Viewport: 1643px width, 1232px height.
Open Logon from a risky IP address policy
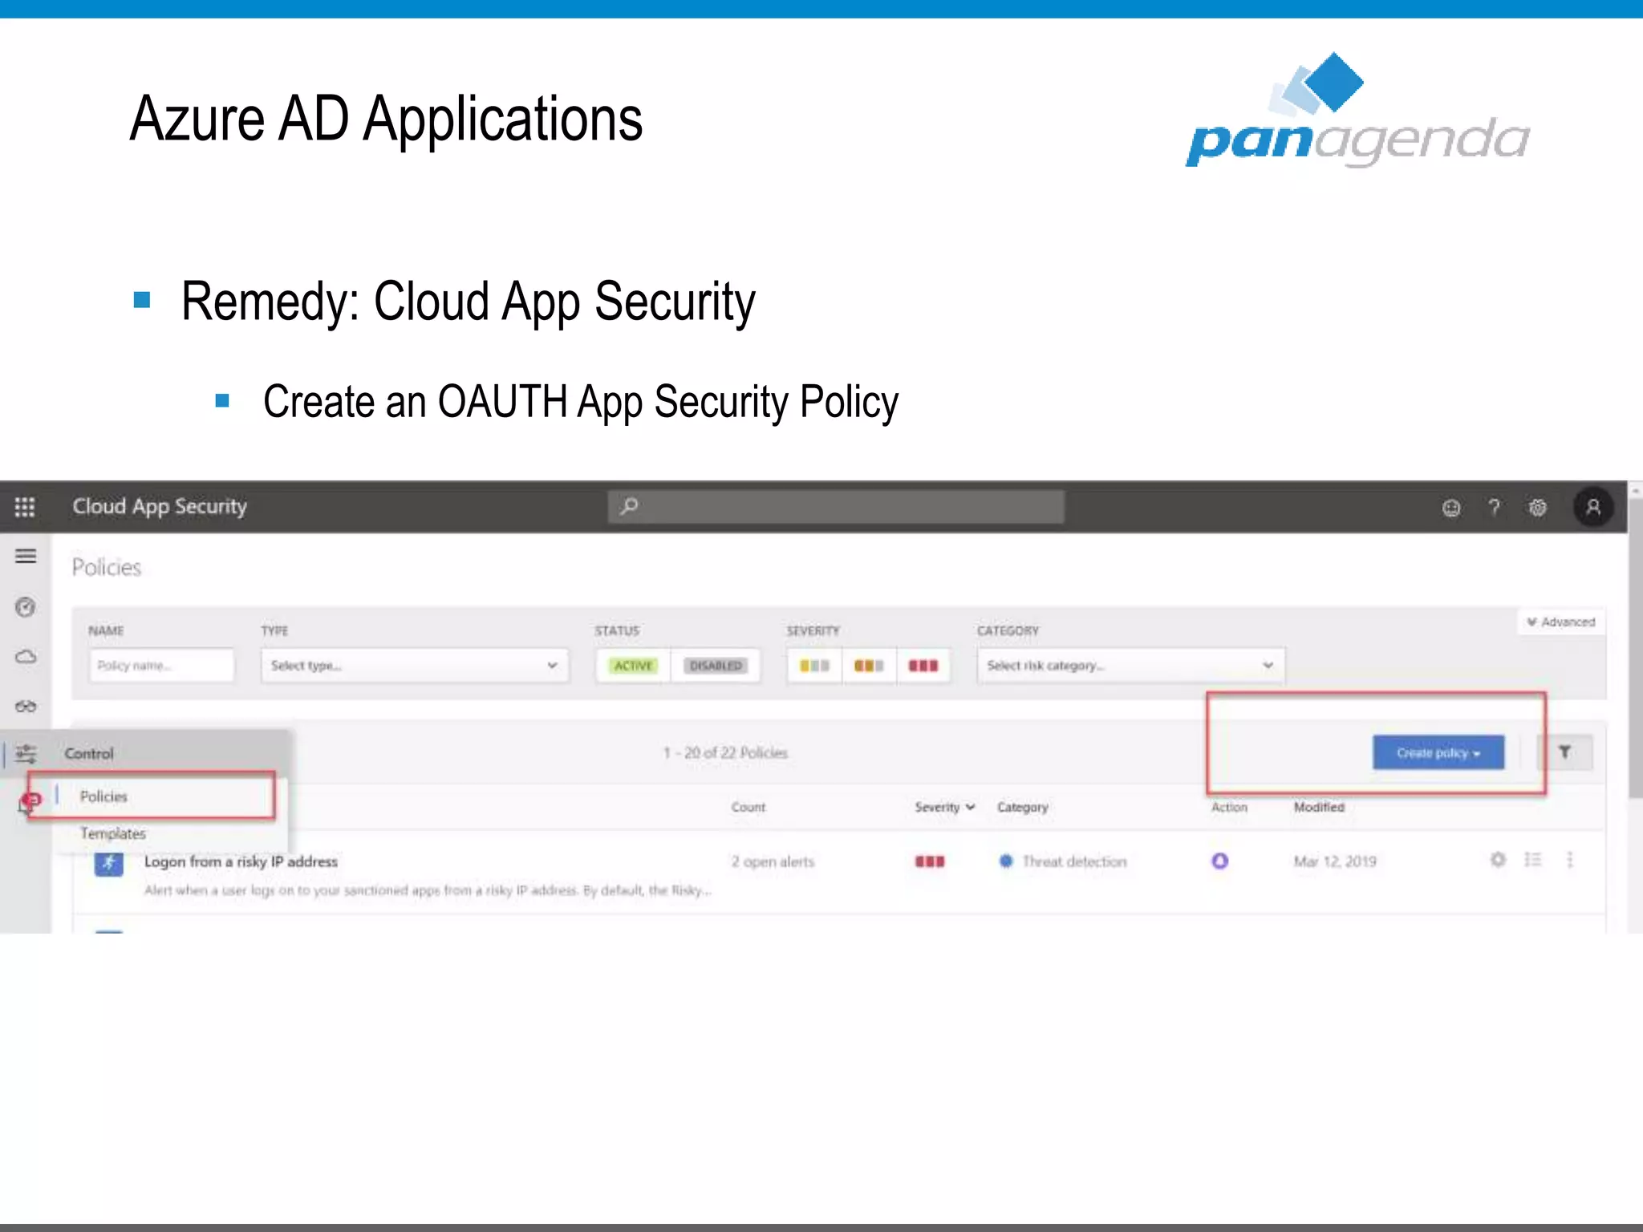point(241,861)
